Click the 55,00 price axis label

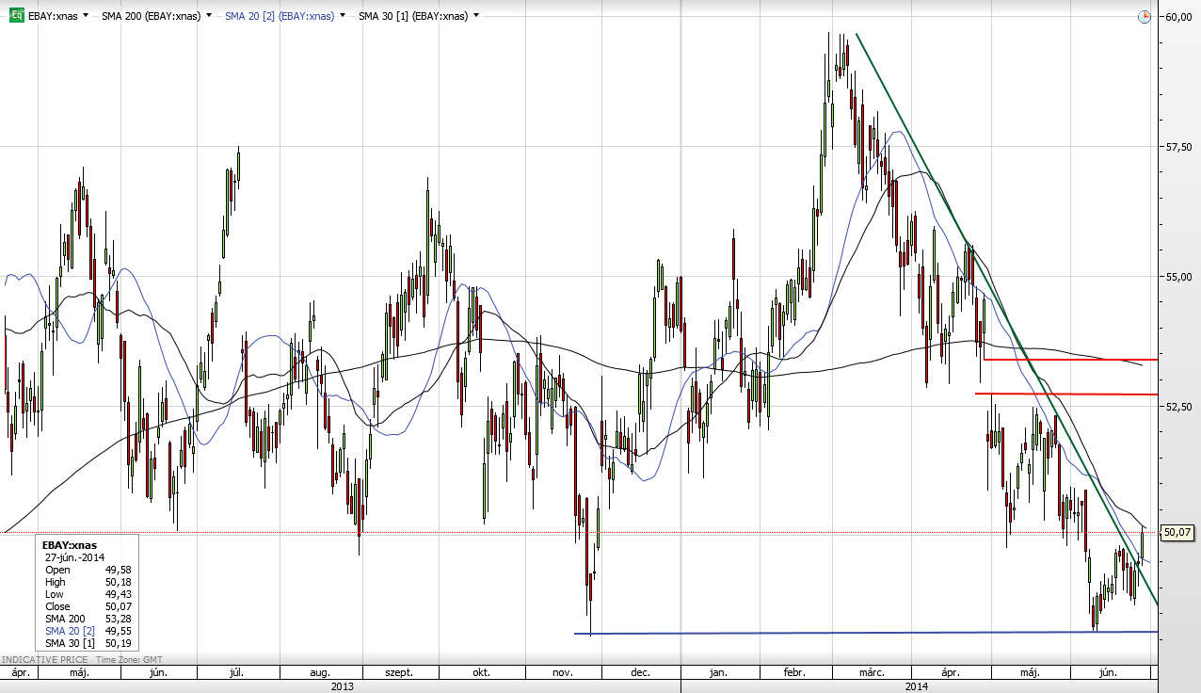pos(1178,277)
